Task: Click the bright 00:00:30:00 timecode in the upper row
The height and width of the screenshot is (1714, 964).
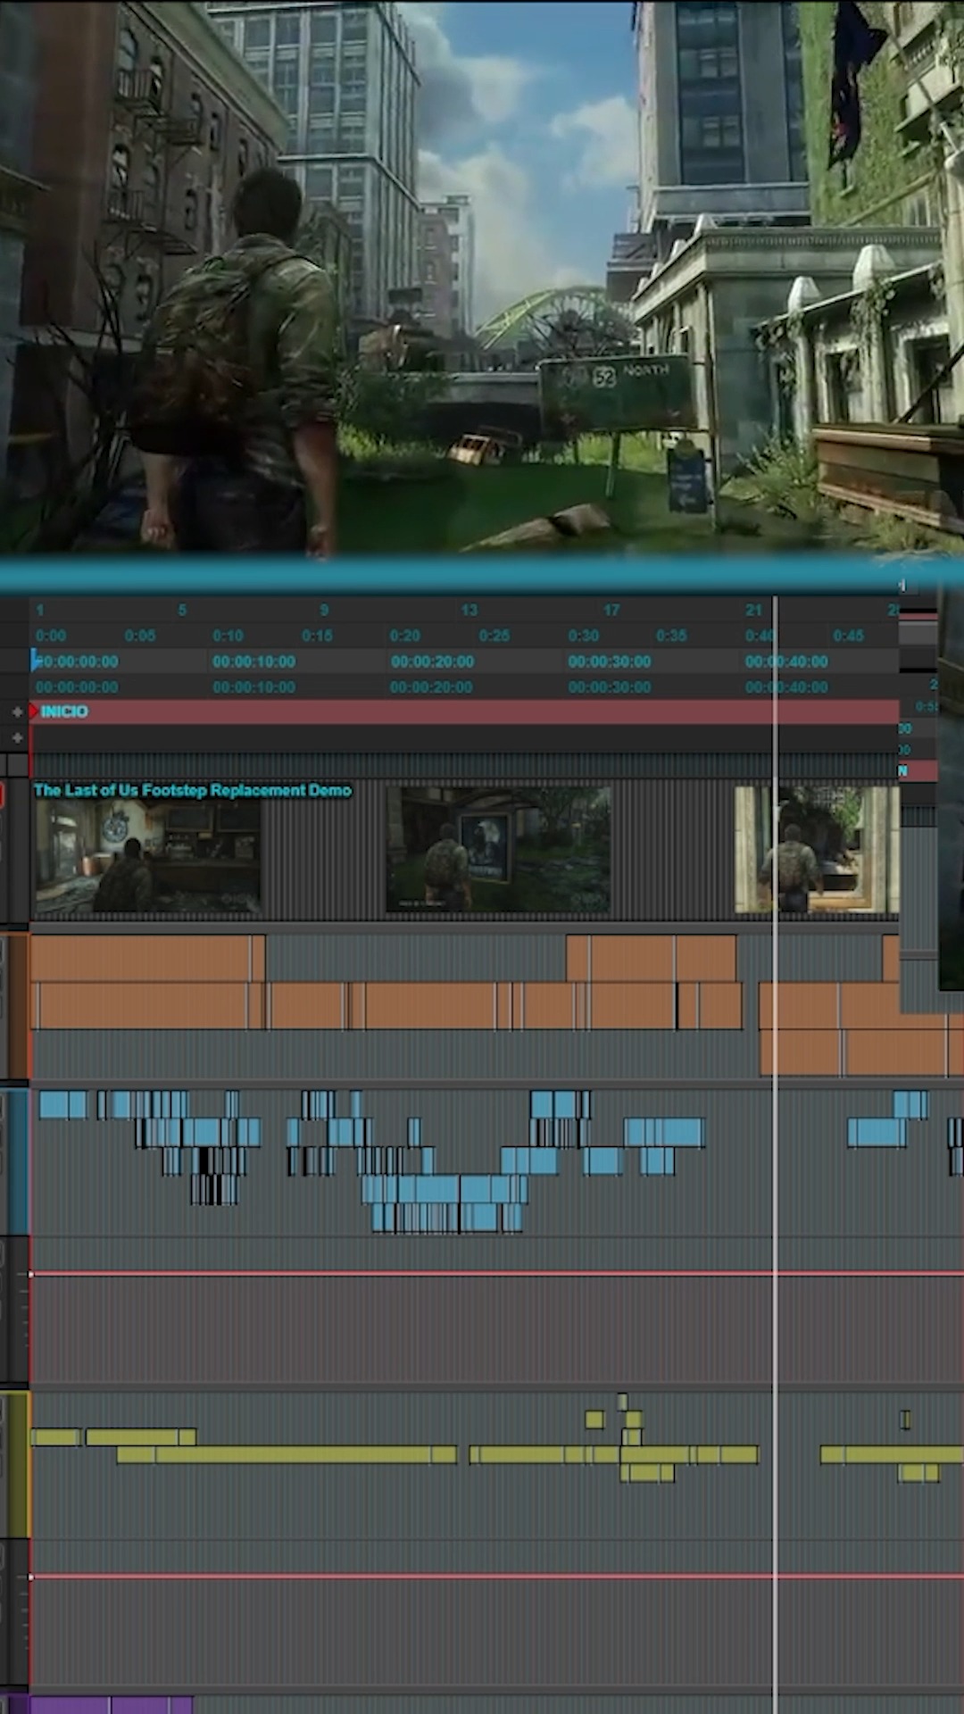Action: [610, 661]
